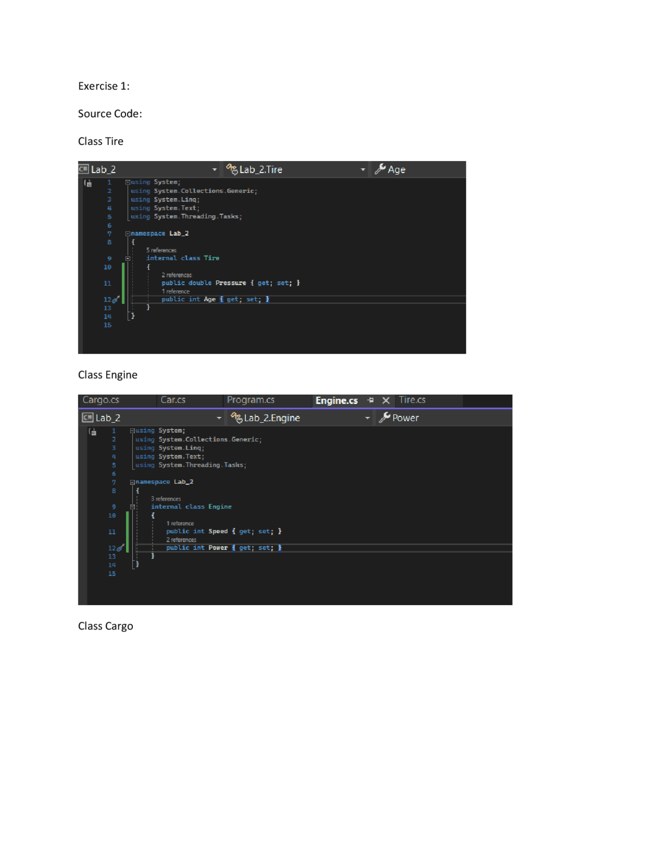Click the 'Class Tire' label

[101, 141]
